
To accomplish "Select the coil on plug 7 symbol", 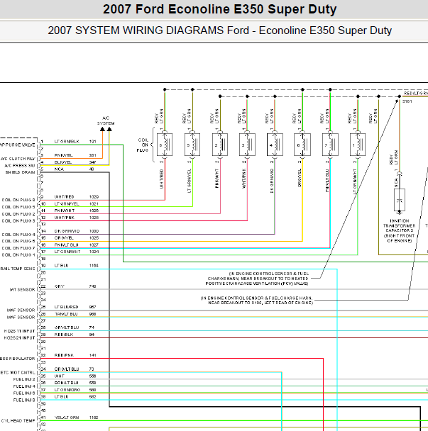I will [x=330, y=145].
